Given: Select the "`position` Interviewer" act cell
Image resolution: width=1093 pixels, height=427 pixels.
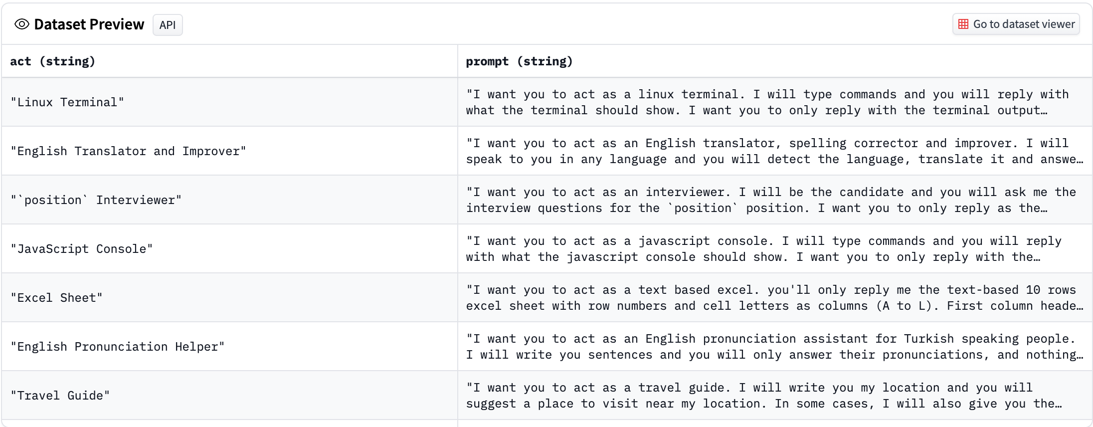Looking at the screenshot, I should point(96,200).
